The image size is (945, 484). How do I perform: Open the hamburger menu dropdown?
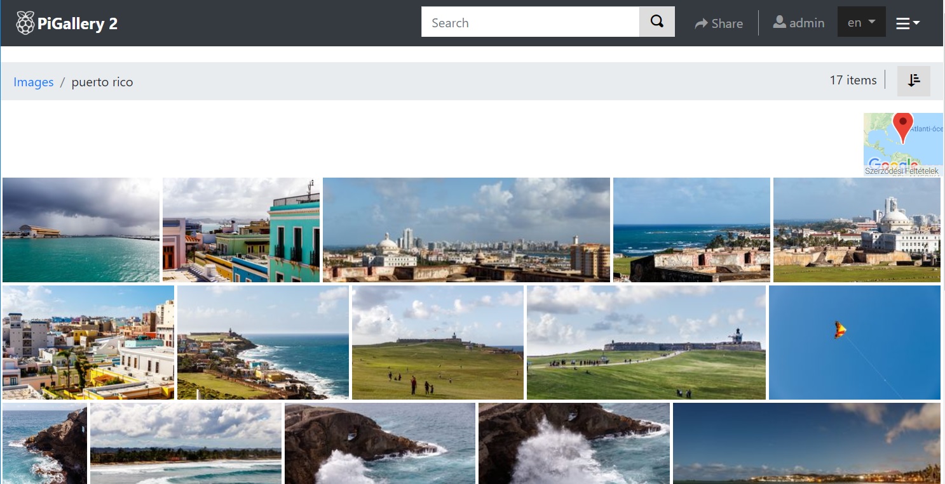click(908, 23)
